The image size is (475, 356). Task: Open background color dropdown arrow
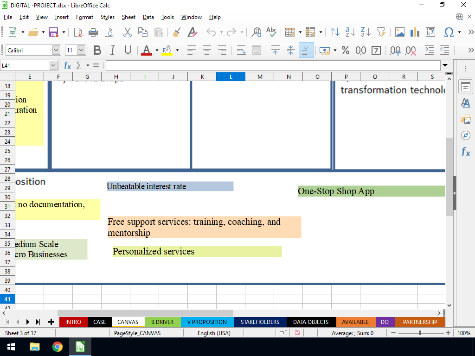(x=178, y=50)
